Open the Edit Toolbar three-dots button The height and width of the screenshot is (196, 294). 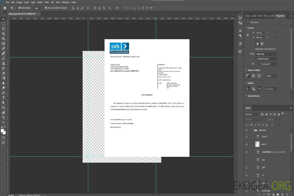pos(3,122)
